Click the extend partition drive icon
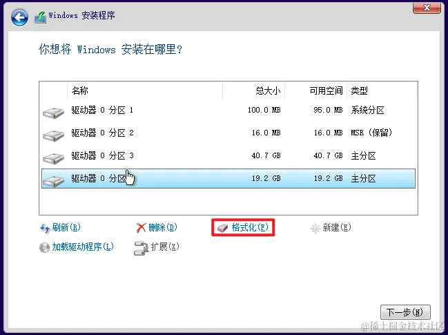Viewport: 448px width, 335px height. tap(141, 248)
